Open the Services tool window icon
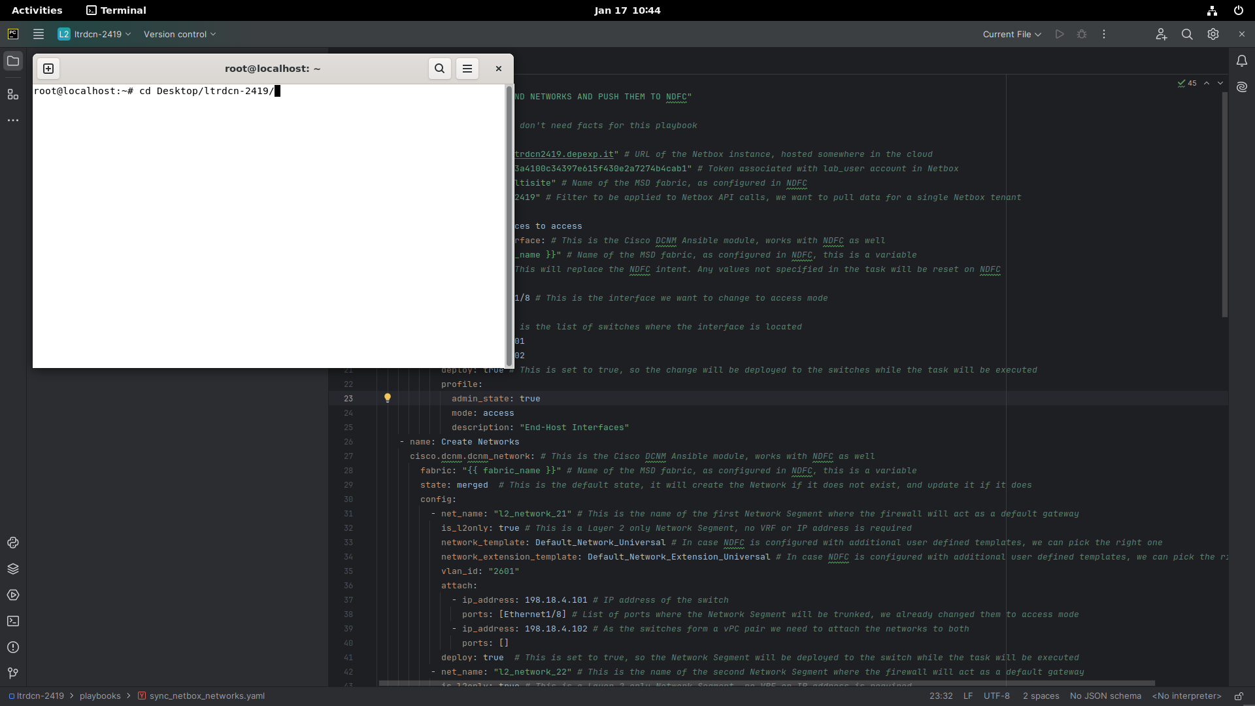1255x706 pixels. 13,595
